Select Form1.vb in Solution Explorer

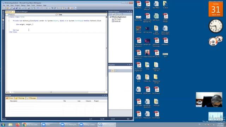point(117,21)
